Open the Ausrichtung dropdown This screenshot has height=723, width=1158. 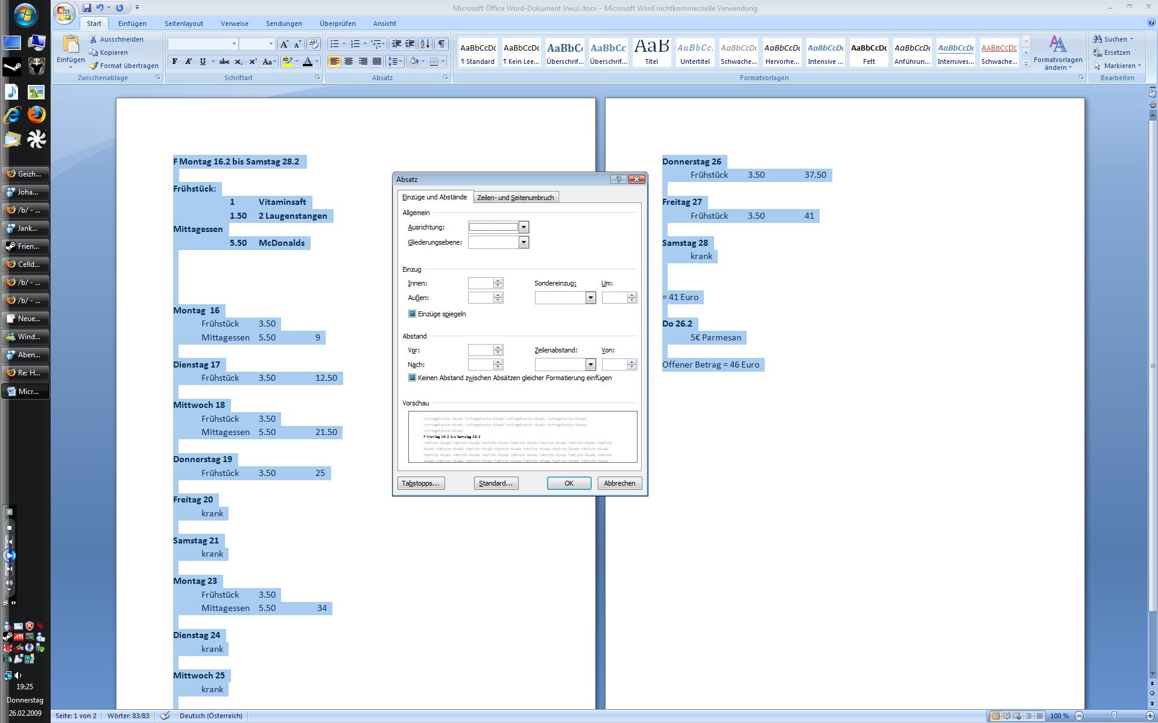pyautogui.click(x=524, y=227)
